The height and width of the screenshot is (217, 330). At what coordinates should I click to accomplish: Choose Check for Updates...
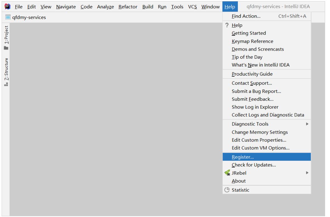click(254, 165)
